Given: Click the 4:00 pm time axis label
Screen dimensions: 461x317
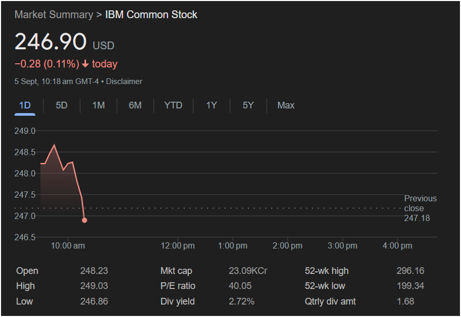Looking at the screenshot, I should [397, 246].
